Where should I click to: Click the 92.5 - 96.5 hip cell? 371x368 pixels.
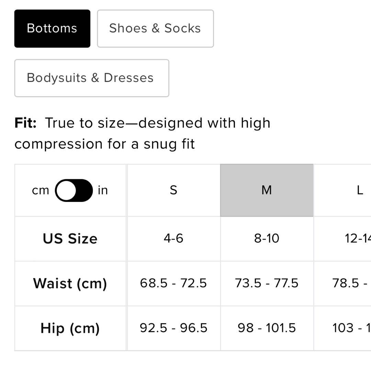[x=173, y=328]
